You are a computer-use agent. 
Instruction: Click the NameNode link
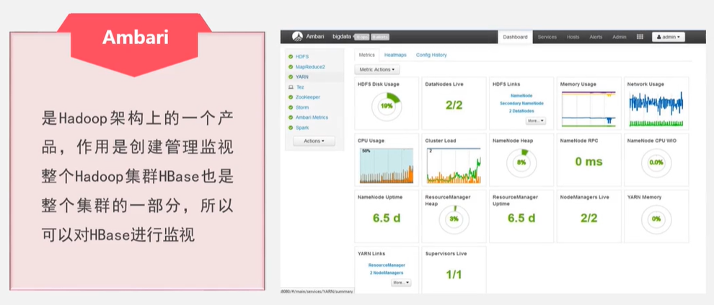coord(521,96)
